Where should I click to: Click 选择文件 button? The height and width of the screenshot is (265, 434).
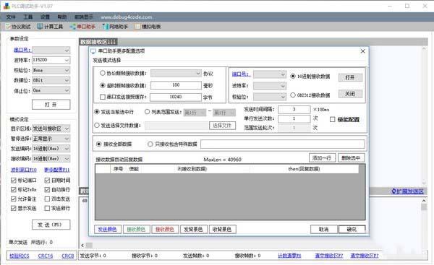[x=222, y=126]
